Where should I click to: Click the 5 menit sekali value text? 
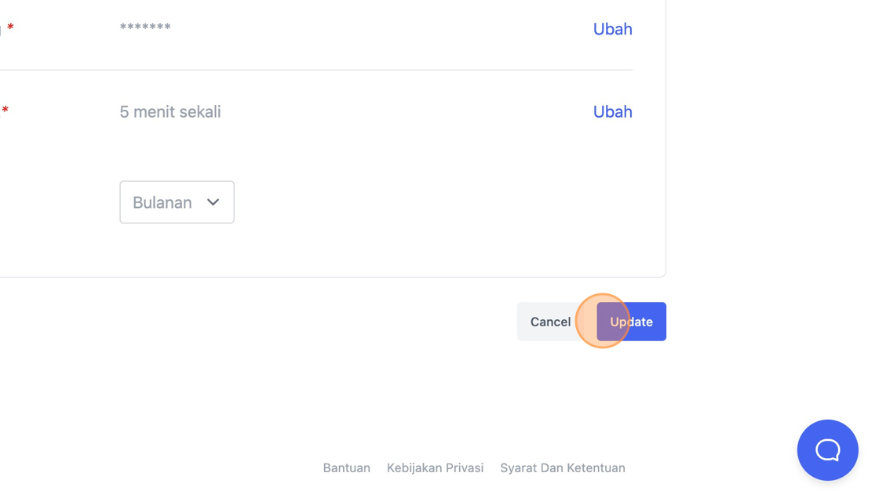(x=170, y=111)
